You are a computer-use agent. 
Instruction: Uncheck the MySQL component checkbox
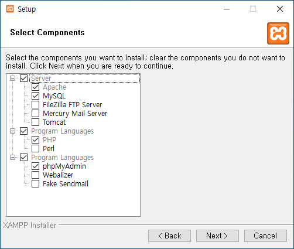coord(35,95)
